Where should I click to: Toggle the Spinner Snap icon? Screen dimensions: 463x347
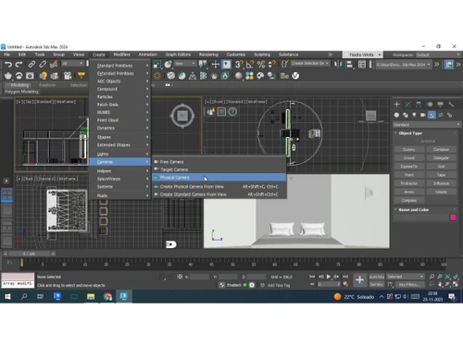pyautogui.click(x=272, y=64)
